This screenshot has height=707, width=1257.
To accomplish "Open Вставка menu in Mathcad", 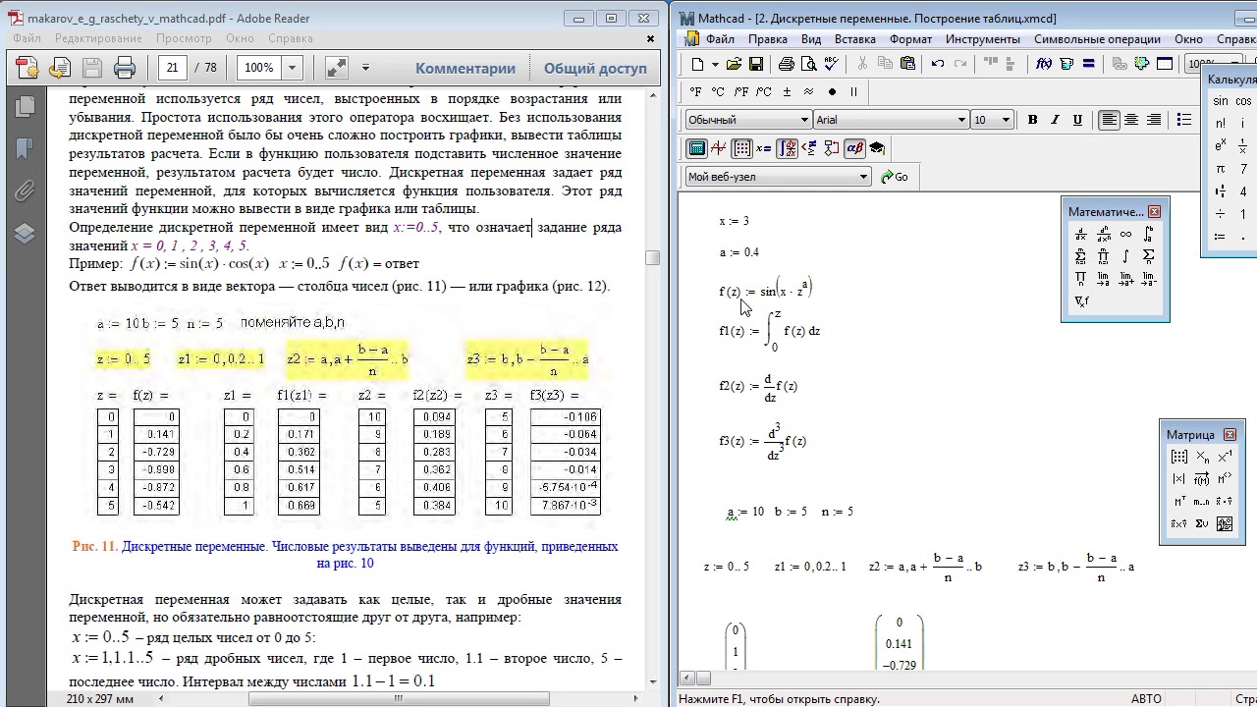I will coord(854,39).
